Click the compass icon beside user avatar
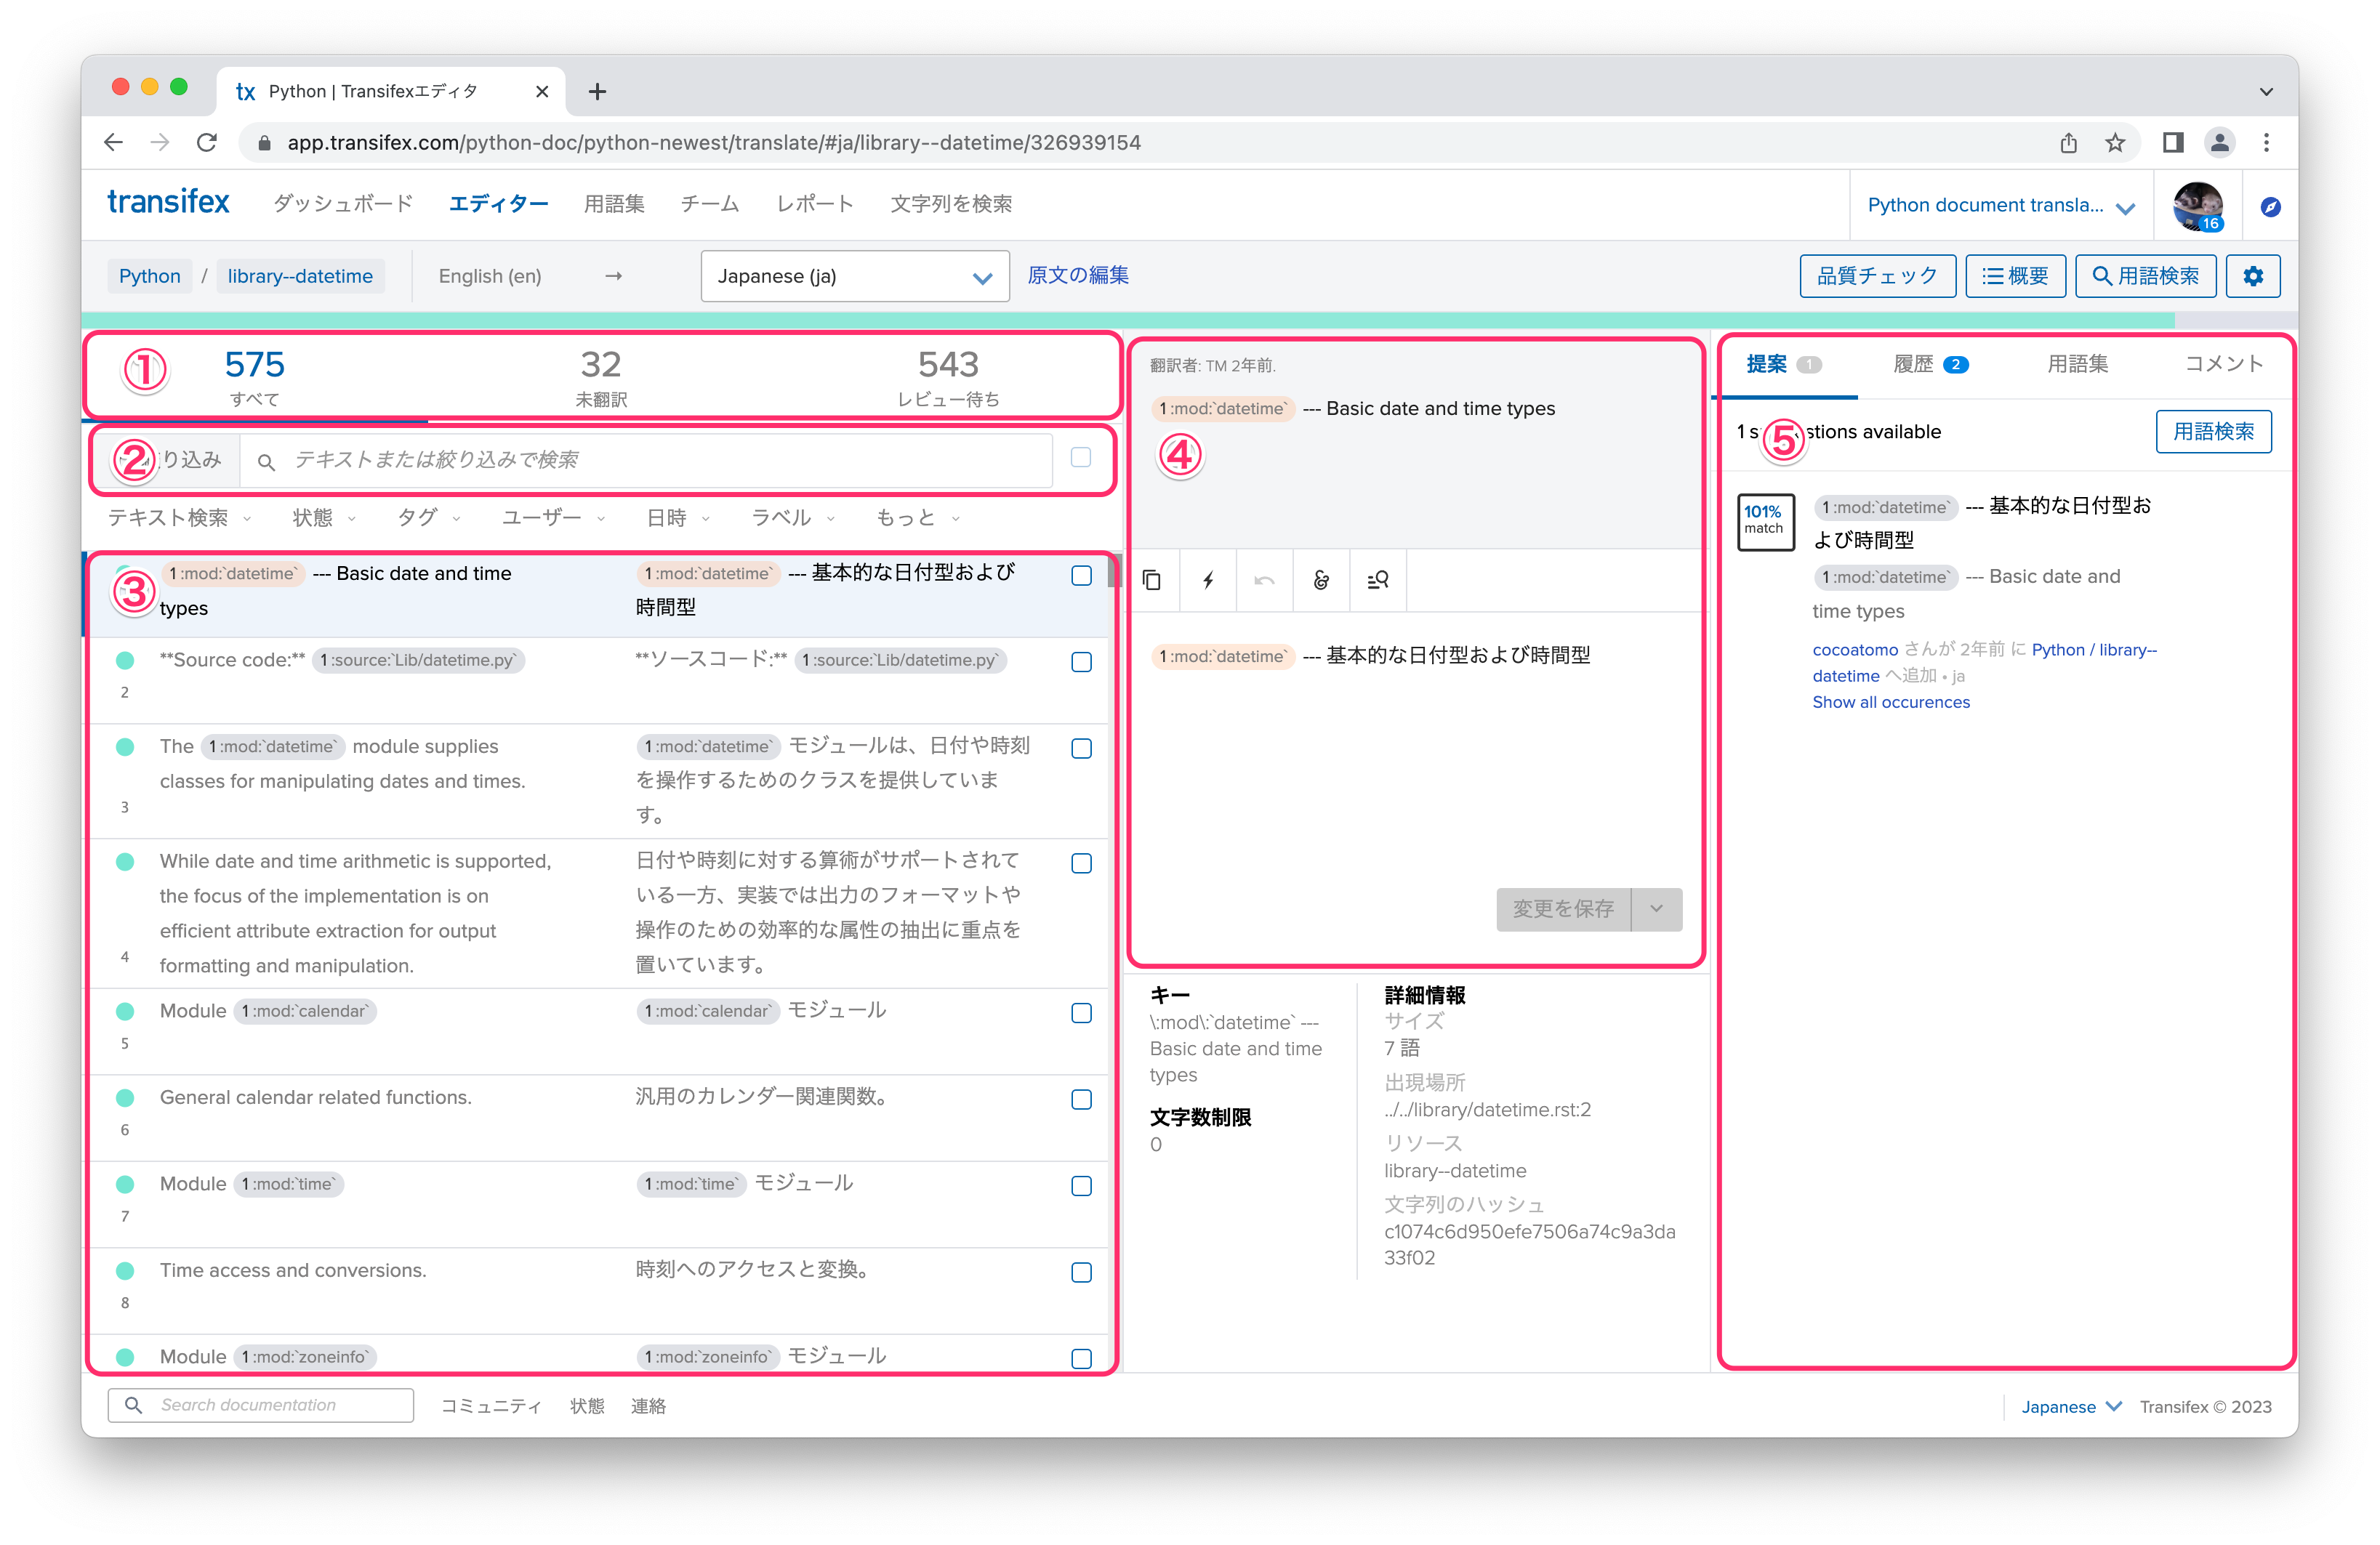 [2270, 207]
